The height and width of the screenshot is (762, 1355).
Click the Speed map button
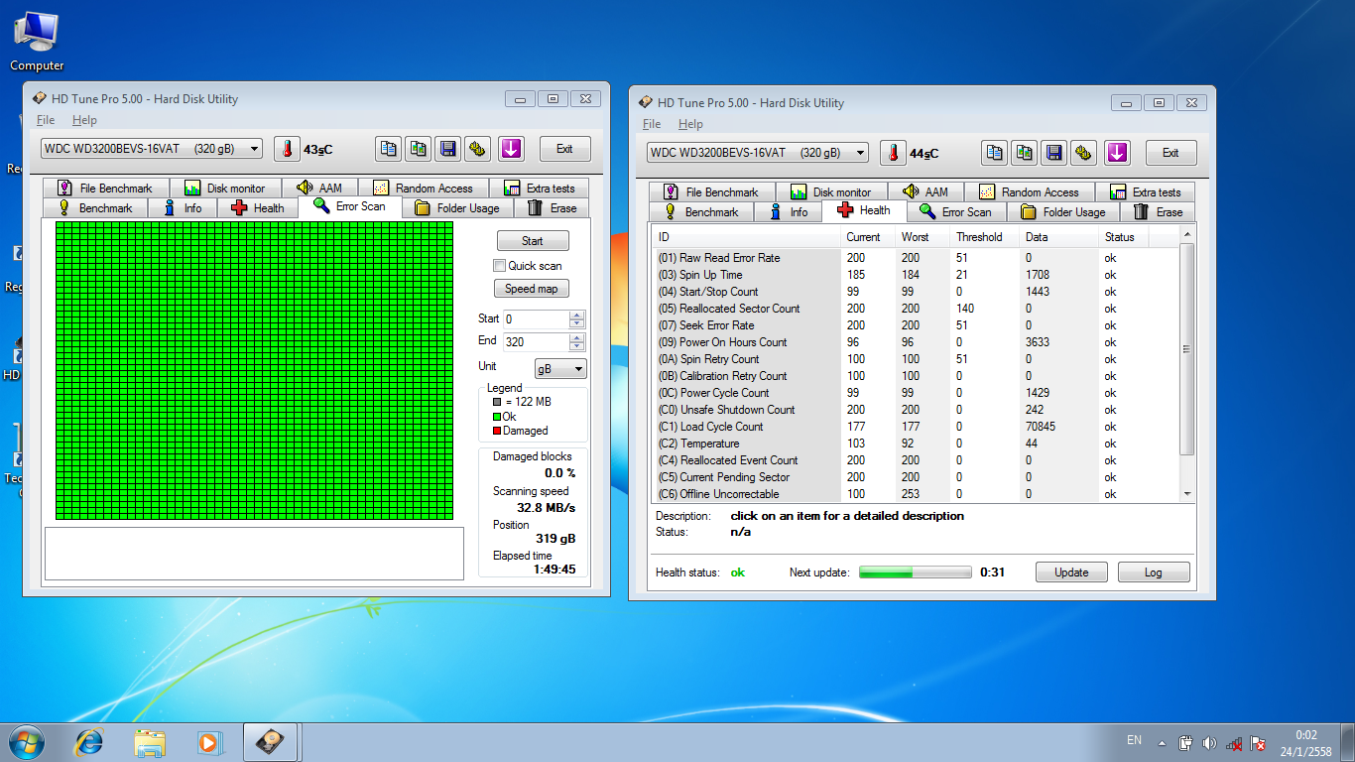coord(532,289)
